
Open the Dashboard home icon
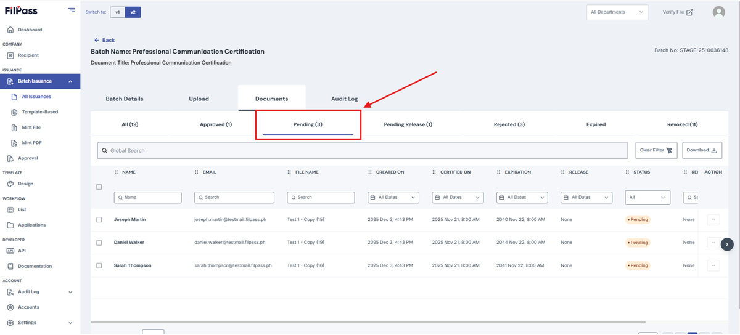(10, 30)
